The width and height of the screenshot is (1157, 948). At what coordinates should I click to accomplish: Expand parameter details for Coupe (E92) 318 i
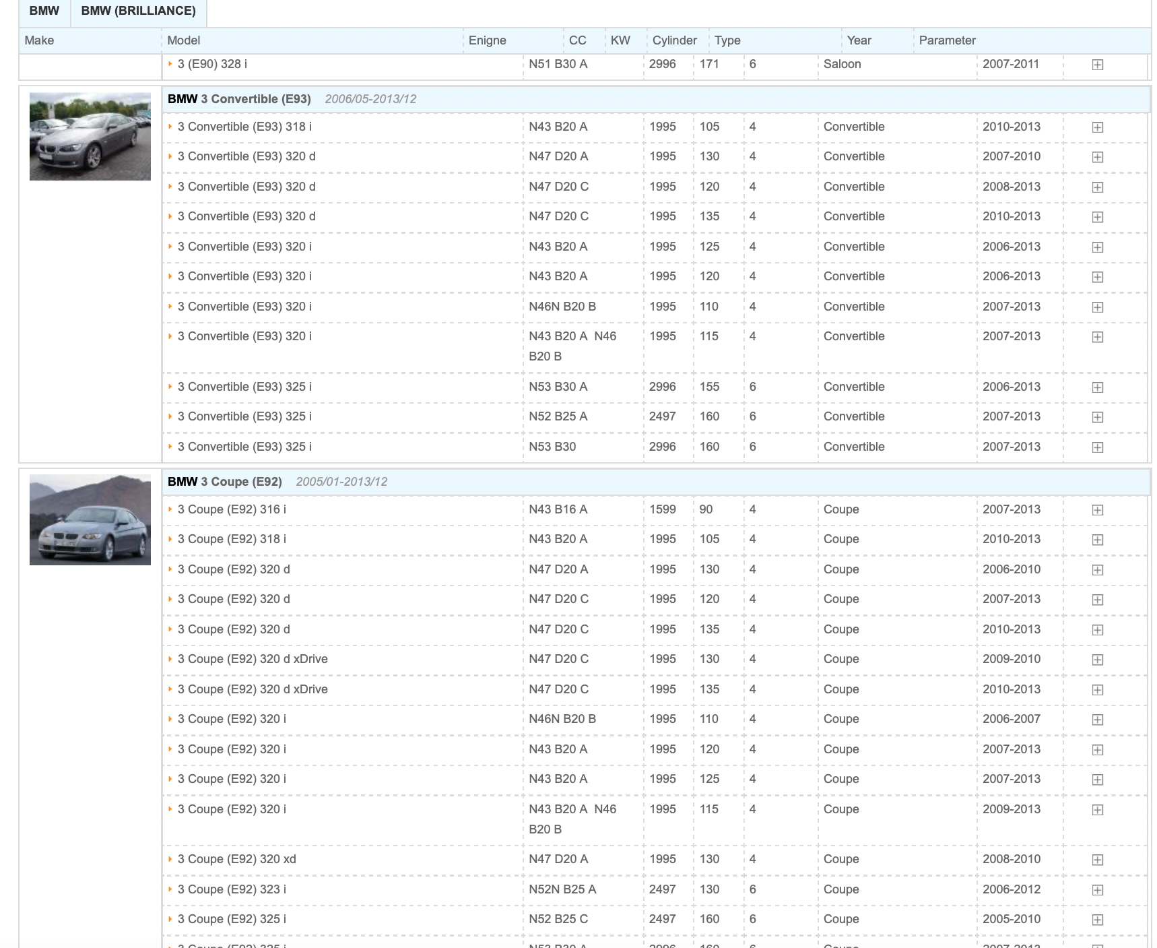pyautogui.click(x=1097, y=540)
